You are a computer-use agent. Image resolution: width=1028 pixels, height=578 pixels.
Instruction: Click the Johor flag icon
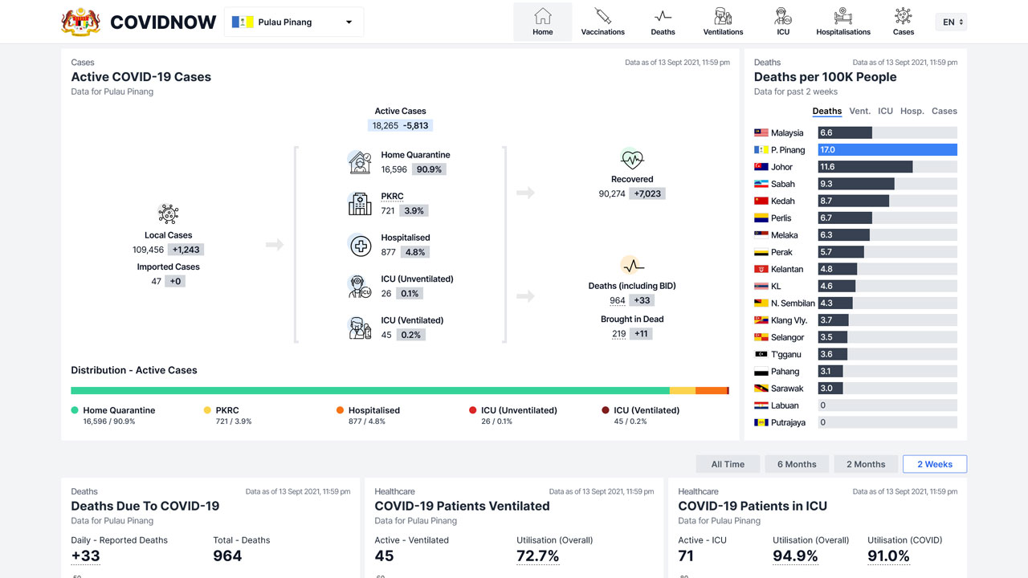[x=761, y=167]
